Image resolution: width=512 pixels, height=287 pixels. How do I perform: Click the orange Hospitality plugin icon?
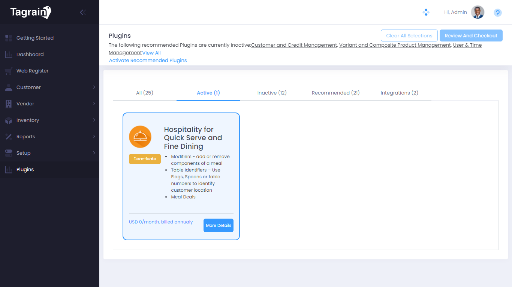click(140, 137)
